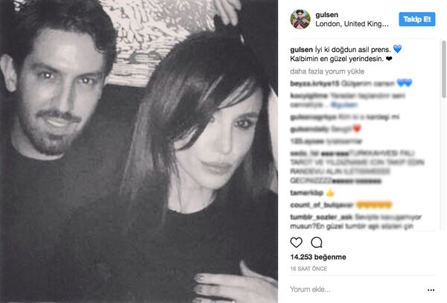The height and width of the screenshot is (303, 447).
Task: Like the post with the heart icon
Action: click(x=297, y=243)
